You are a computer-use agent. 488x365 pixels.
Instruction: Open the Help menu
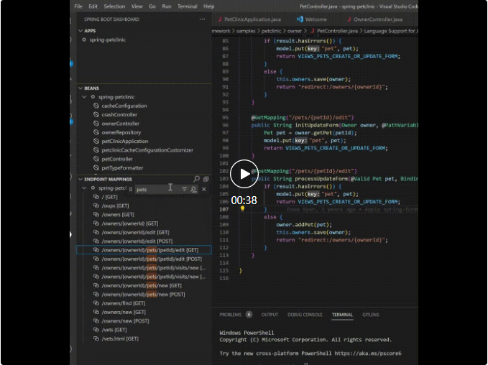[209, 6]
